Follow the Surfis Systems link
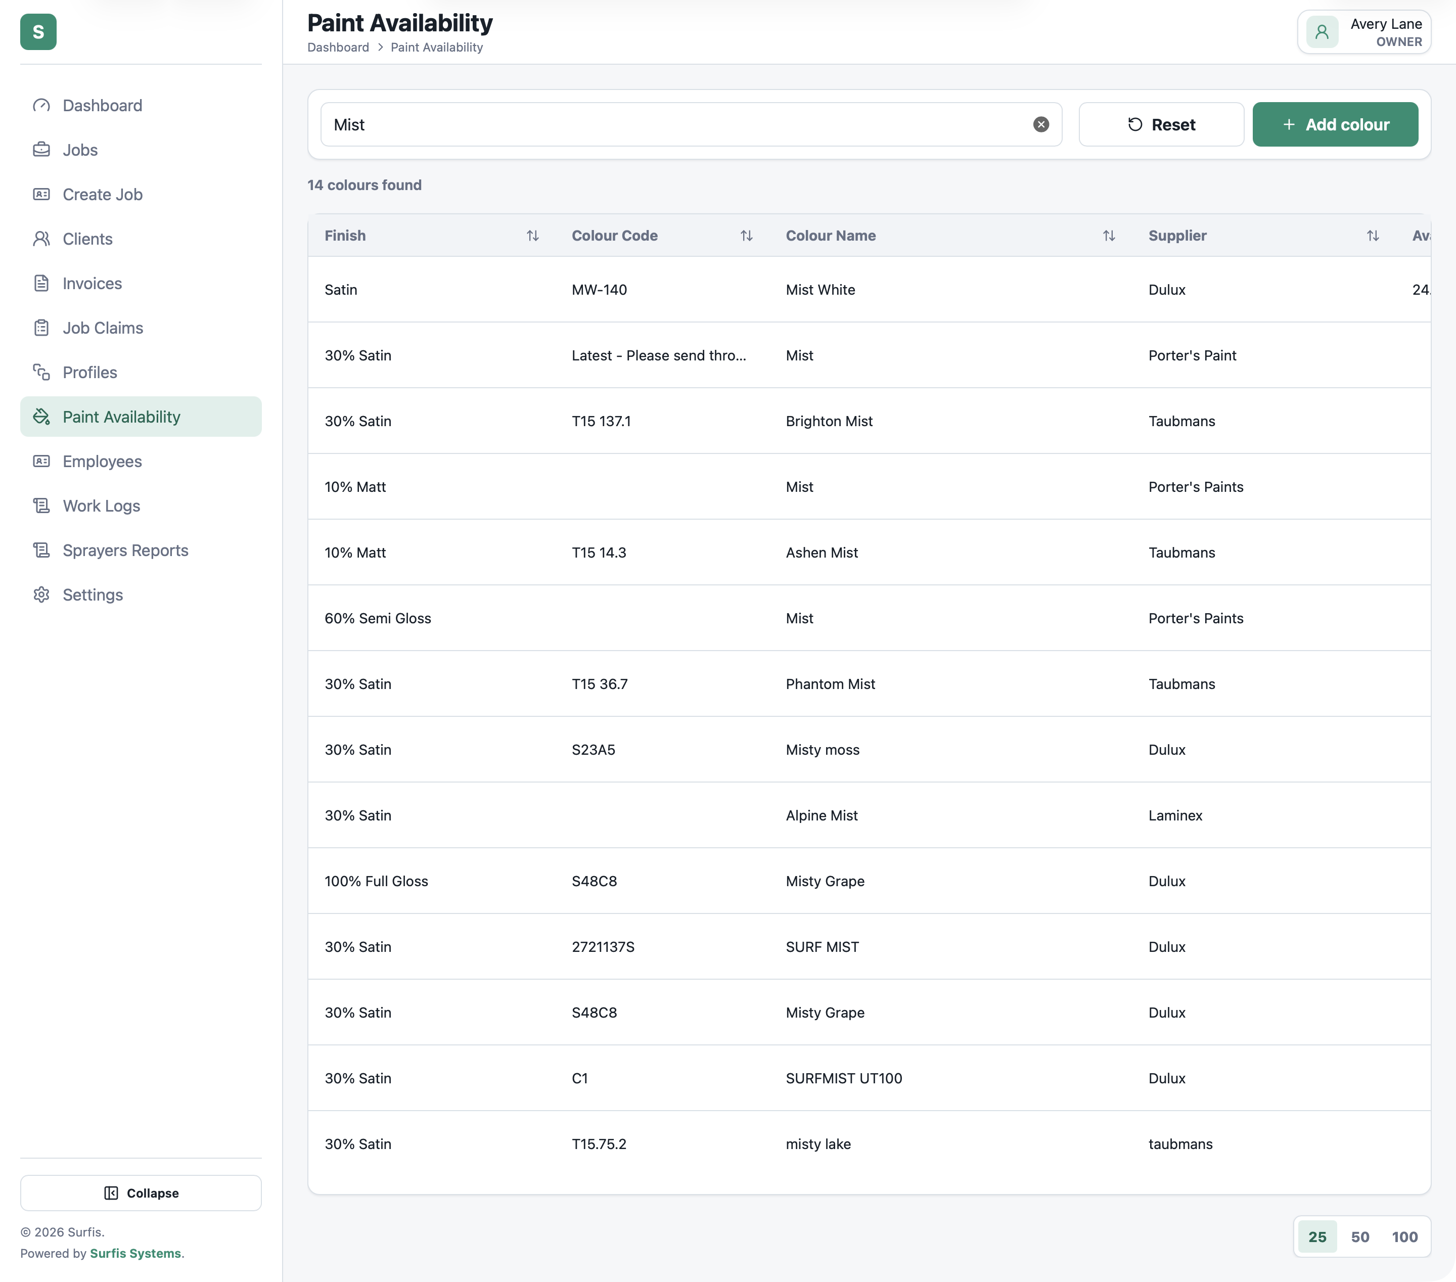This screenshot has width=1456, height=1282. [135, 1254]
